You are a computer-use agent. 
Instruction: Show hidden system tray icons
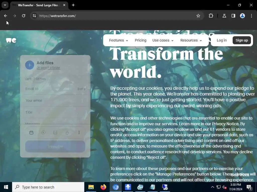pos(212,187)
